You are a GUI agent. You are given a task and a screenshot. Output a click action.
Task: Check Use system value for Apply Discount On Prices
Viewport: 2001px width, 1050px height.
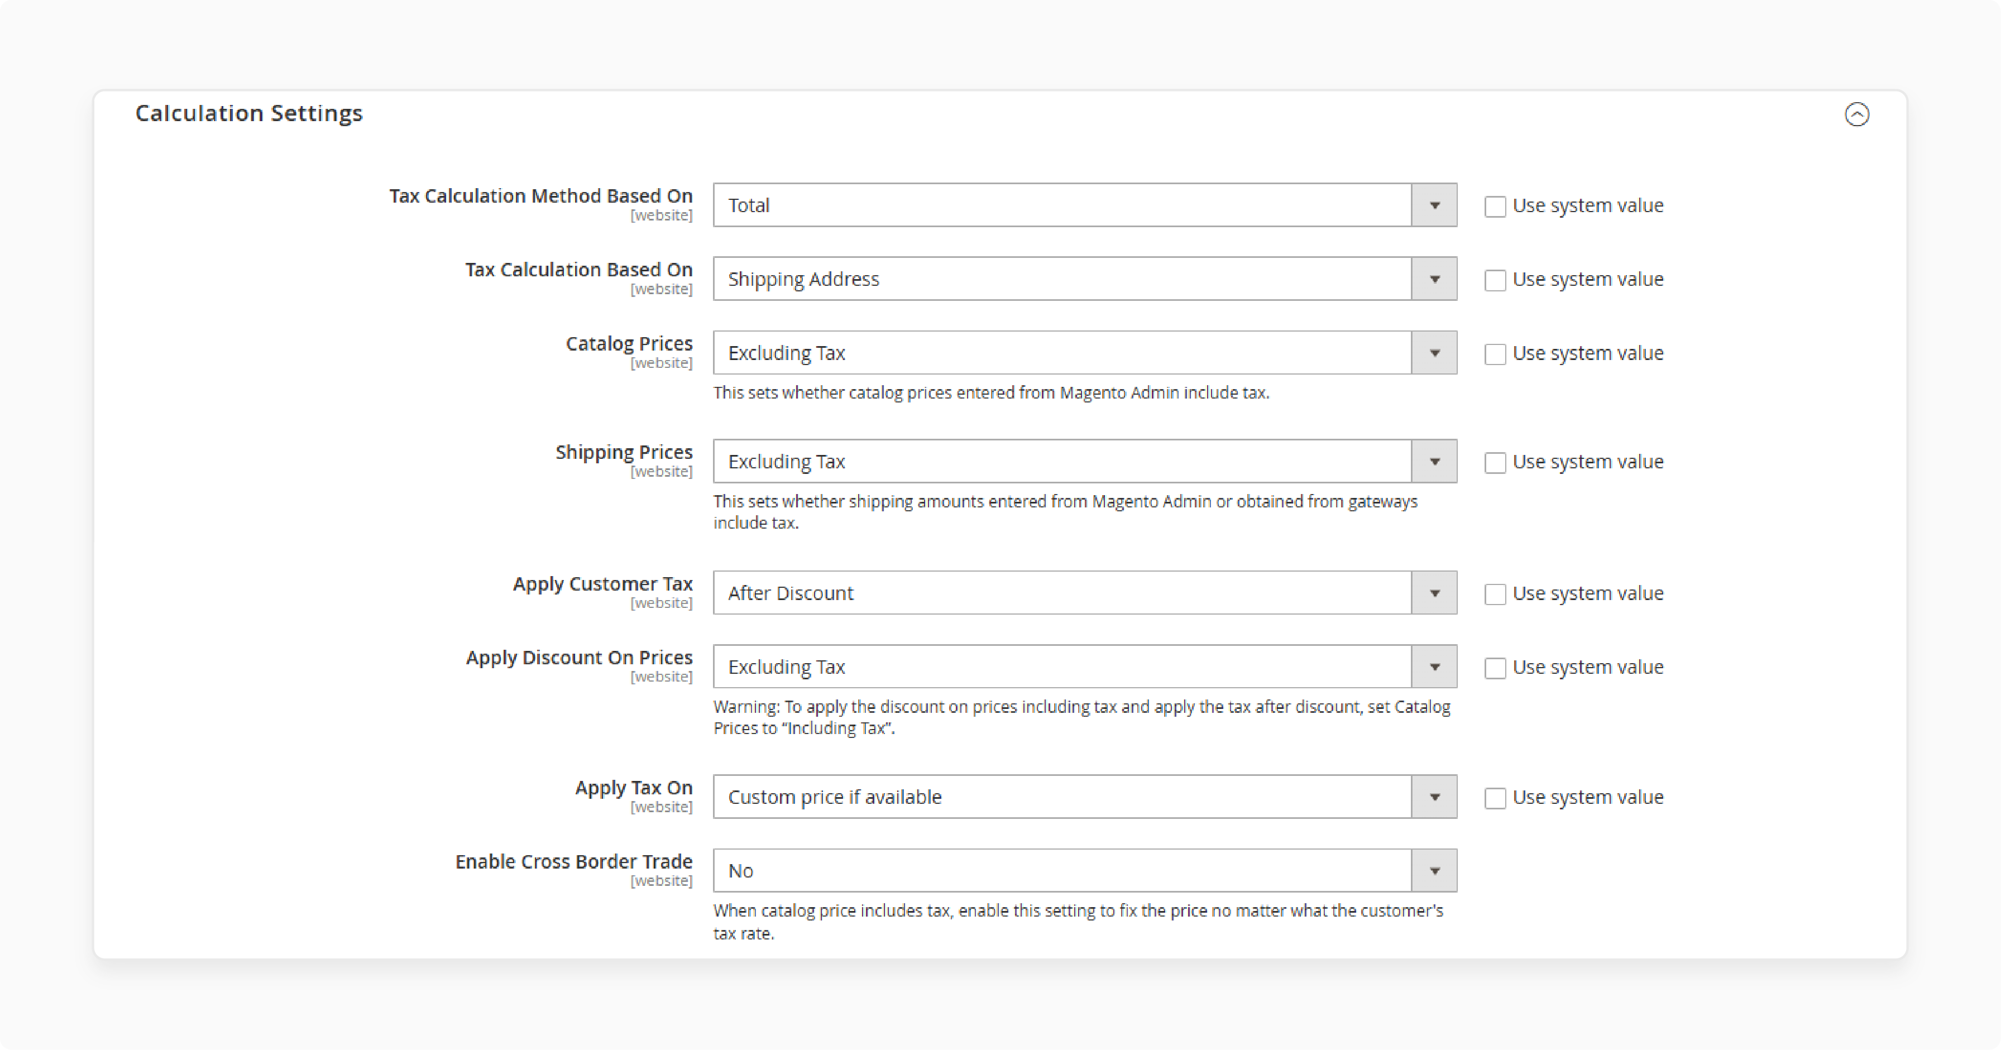[1495, 668]
